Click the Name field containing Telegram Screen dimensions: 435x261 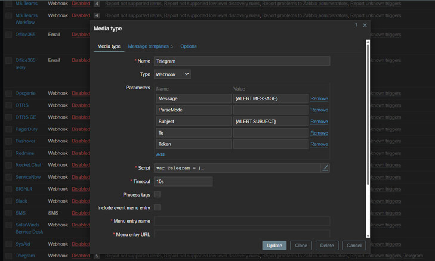tap(242, 61)
